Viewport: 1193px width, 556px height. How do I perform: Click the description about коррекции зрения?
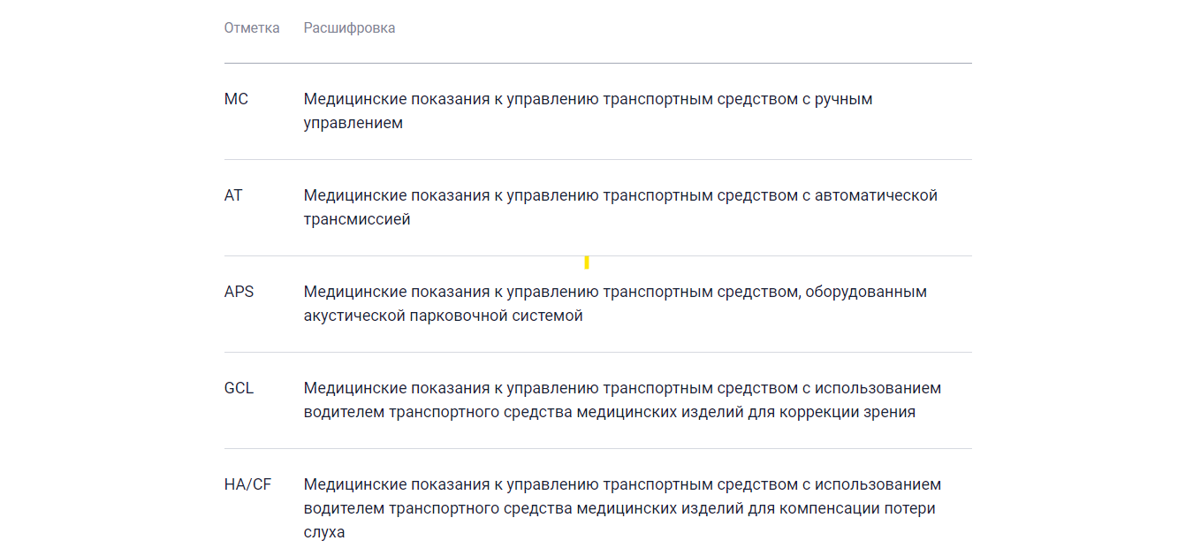pyautogui.click(x=619, y=399)
